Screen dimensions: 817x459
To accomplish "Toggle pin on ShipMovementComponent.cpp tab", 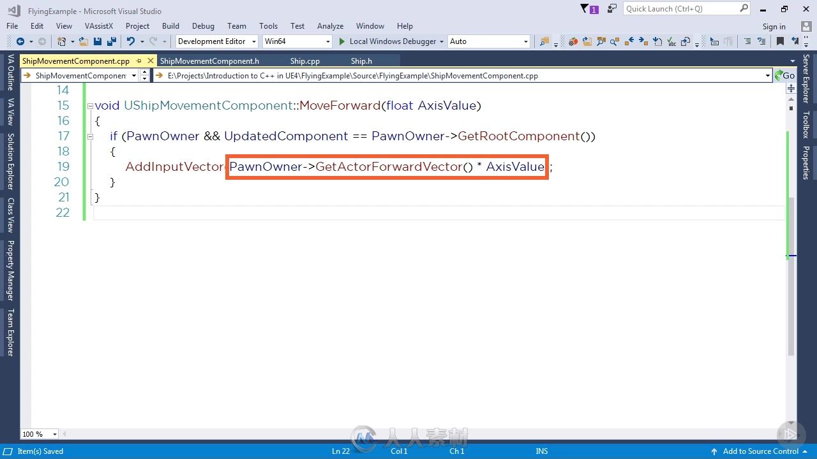I will pos(139,61).
